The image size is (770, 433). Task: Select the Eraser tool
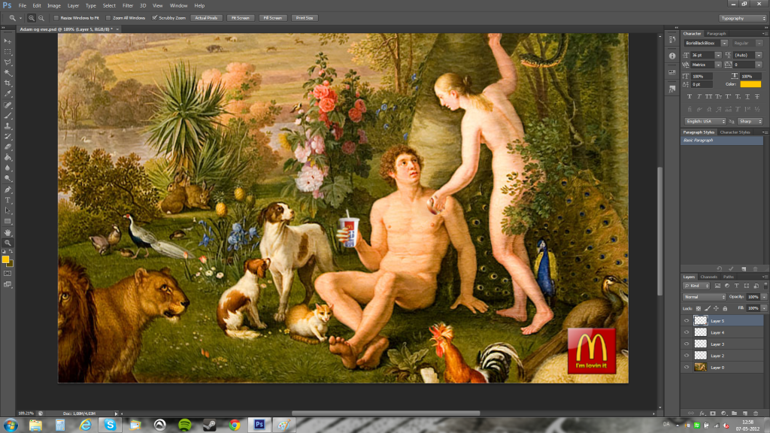click(x=8, y=147)
